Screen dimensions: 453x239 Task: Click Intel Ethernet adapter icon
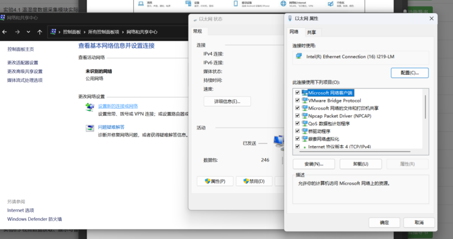[299, 56]
